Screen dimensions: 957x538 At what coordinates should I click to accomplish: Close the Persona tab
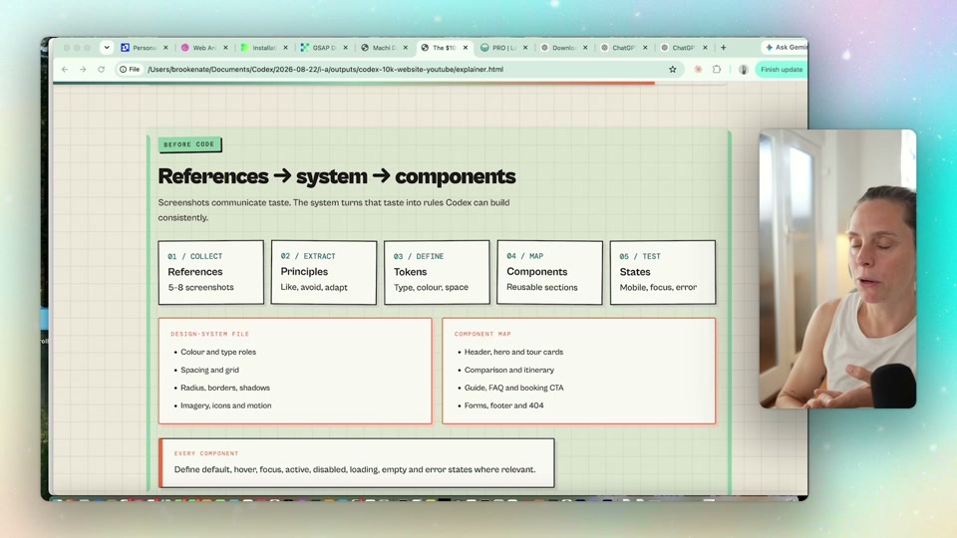coord(165,48)
